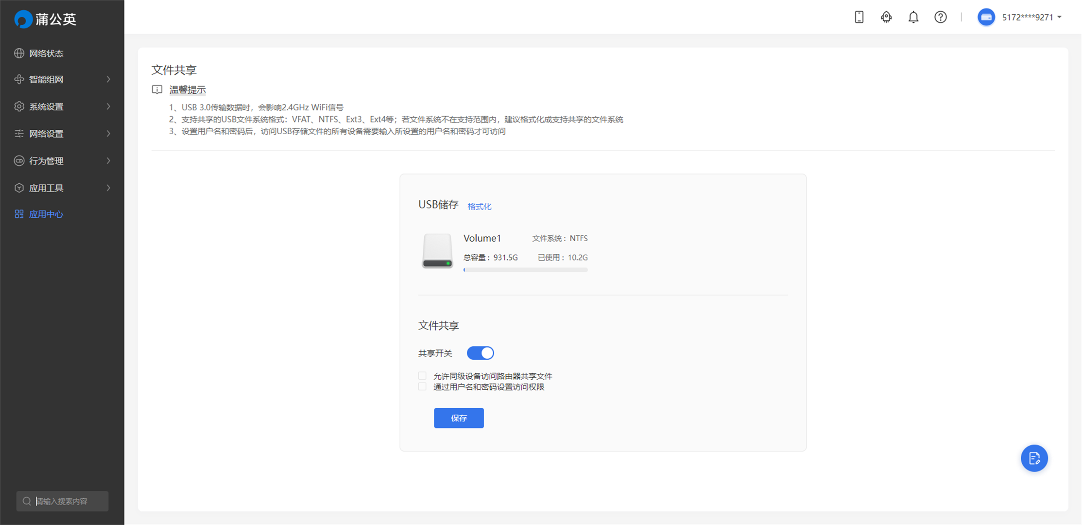Expand 行为管理 chevron arrow

click(x=108, y=160)
